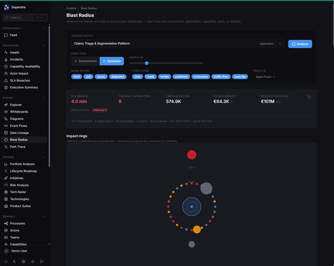Click the Executive Summary document icon
Screen dimensions: 334x266
click(6, 87)
